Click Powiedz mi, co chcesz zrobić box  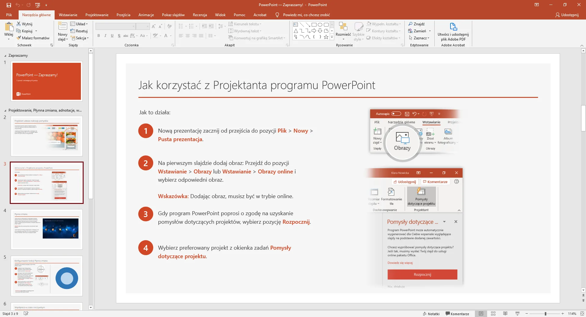click(306, 15)
